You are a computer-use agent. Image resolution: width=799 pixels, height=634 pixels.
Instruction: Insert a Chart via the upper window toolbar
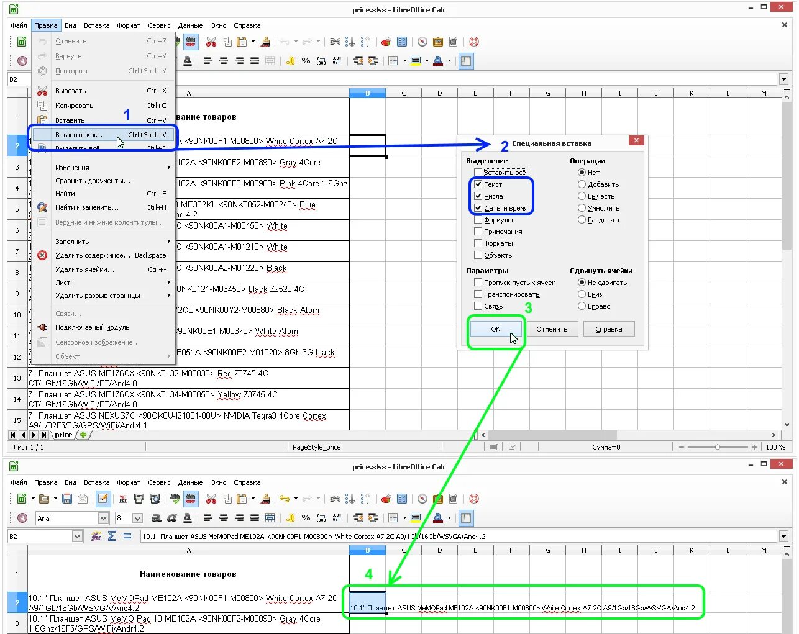[386, 42]
